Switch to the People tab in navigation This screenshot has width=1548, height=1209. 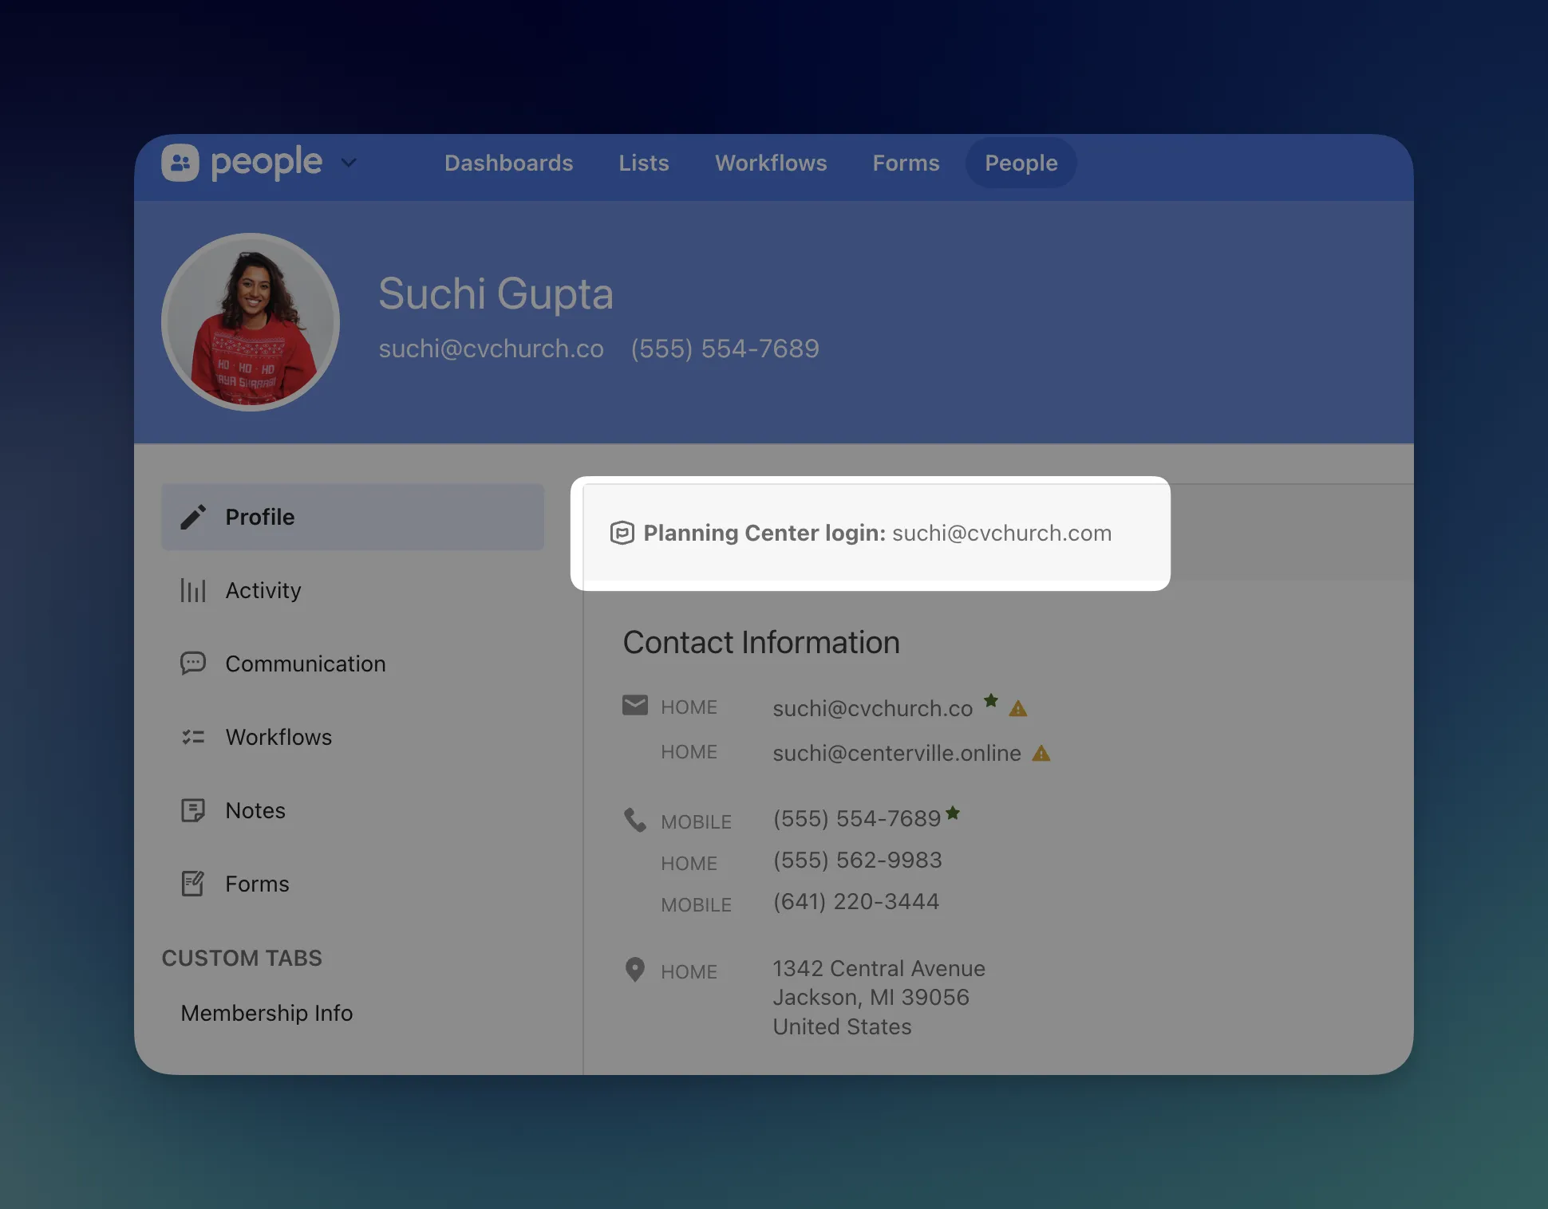[x=1021, y=163]
